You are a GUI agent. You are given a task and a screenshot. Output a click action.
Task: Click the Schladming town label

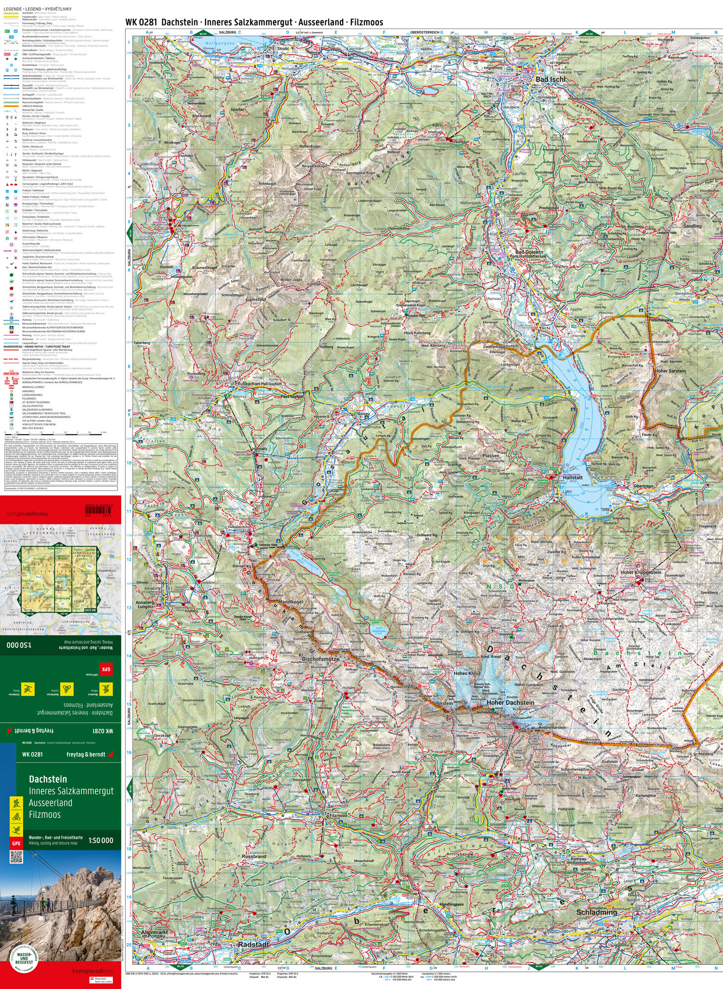pyautogui.click(x=596, y=912)
